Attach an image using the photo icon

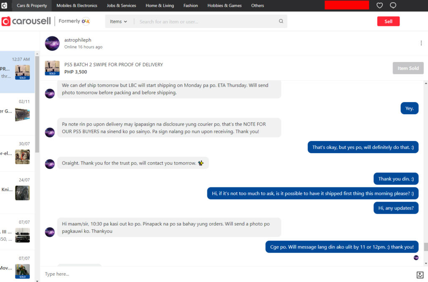pyautogui.click(x=420, y=274)
